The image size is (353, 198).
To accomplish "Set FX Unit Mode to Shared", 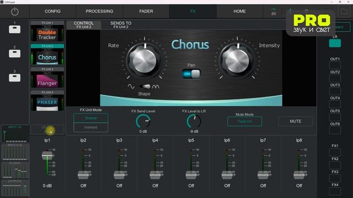I will (x=90, y=118).
